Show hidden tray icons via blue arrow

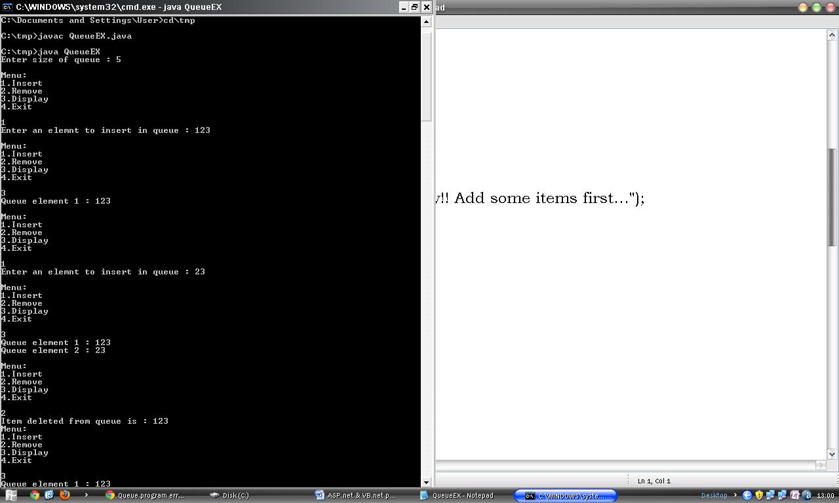pos(747,496)
